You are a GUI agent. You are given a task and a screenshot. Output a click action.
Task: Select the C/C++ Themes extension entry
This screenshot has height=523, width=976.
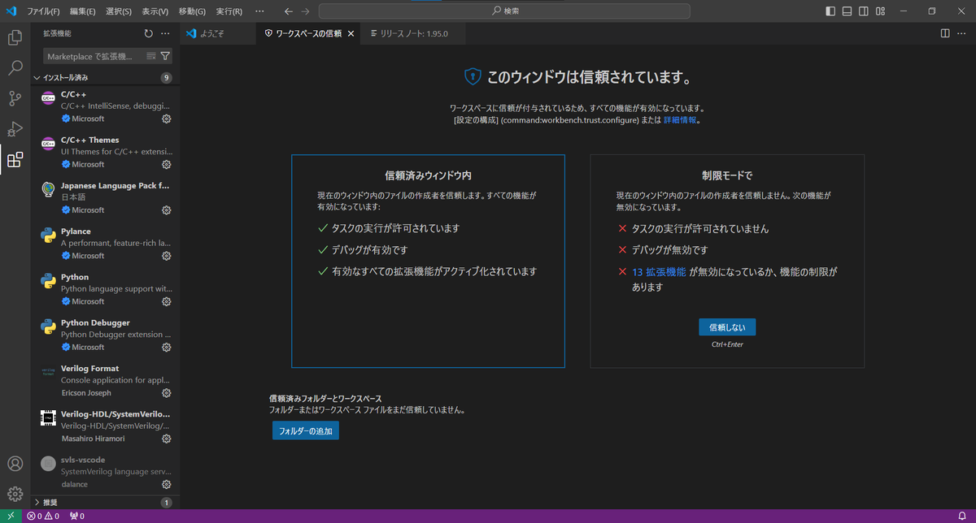tap(105, 153)
